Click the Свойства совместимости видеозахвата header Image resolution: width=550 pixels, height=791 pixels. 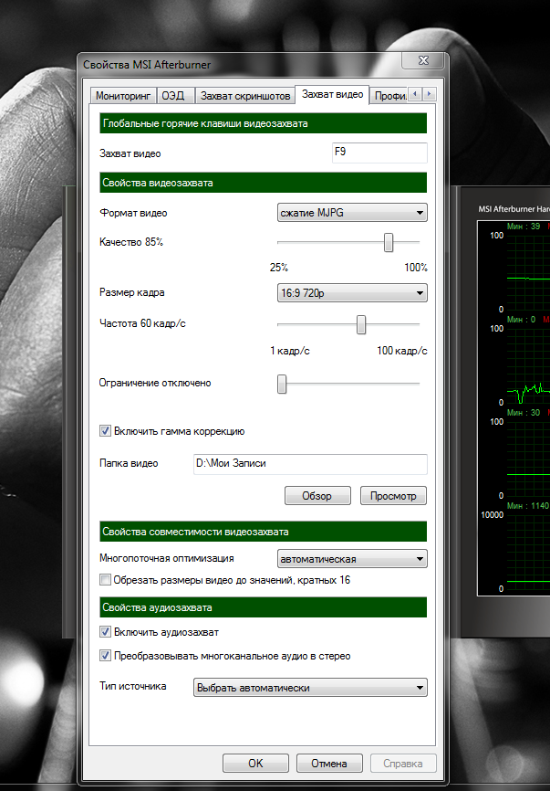(263, 532)
